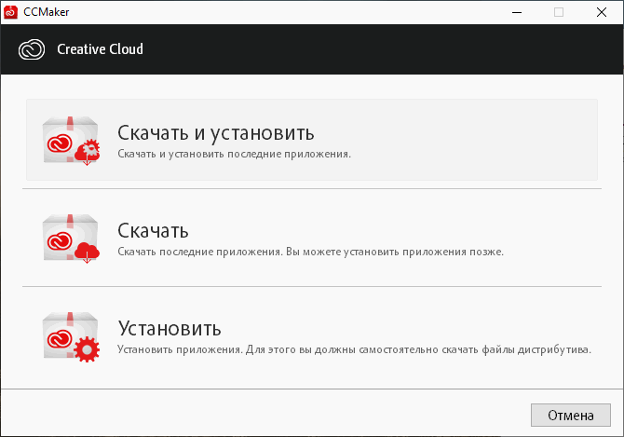
Task: Click description "Установить приложения. Для этого вы должны..."
Action: click(x=354, y=349)
